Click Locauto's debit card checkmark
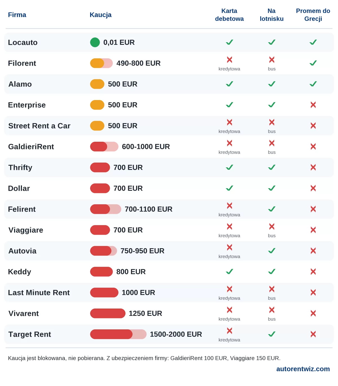Viewport: 338px width, 386px height. (x=229, y=42)
